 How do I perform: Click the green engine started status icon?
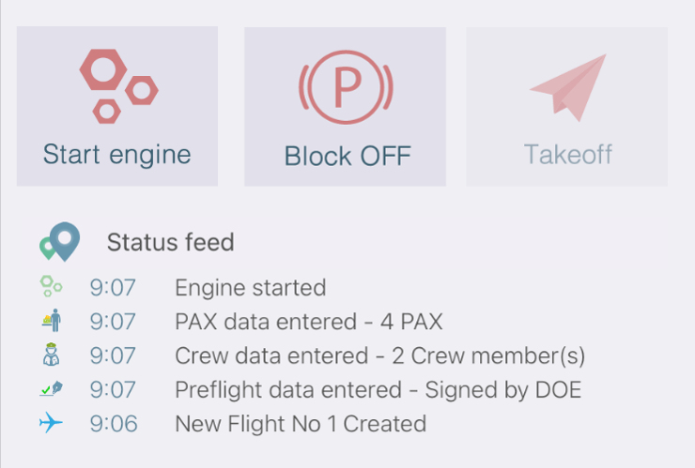[51, 286]
